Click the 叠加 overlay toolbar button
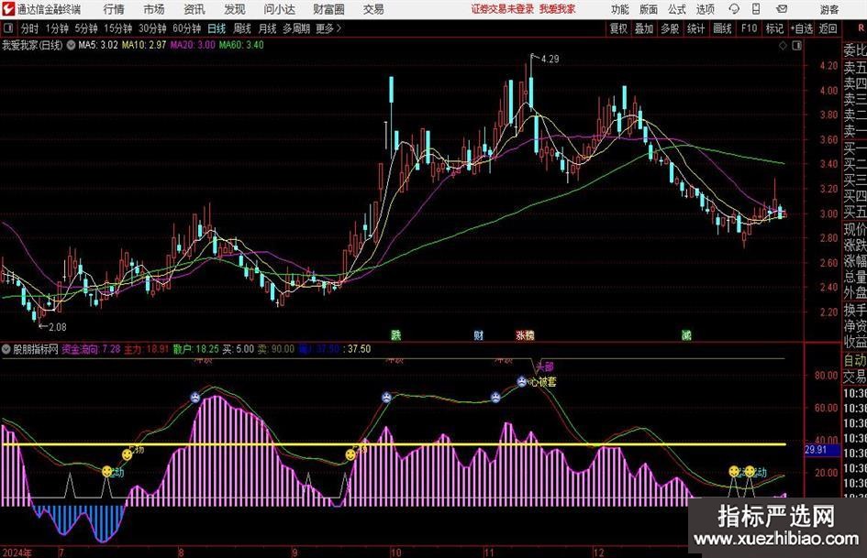 click(x=644, y=28)
